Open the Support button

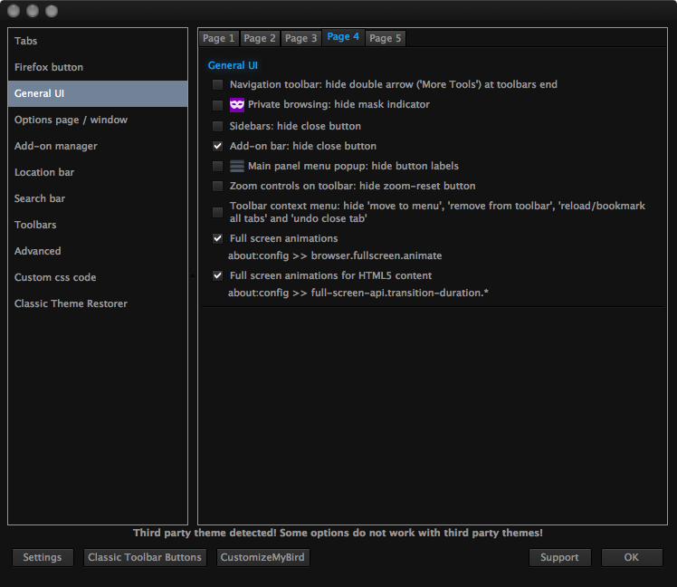[x=559, y=558]
